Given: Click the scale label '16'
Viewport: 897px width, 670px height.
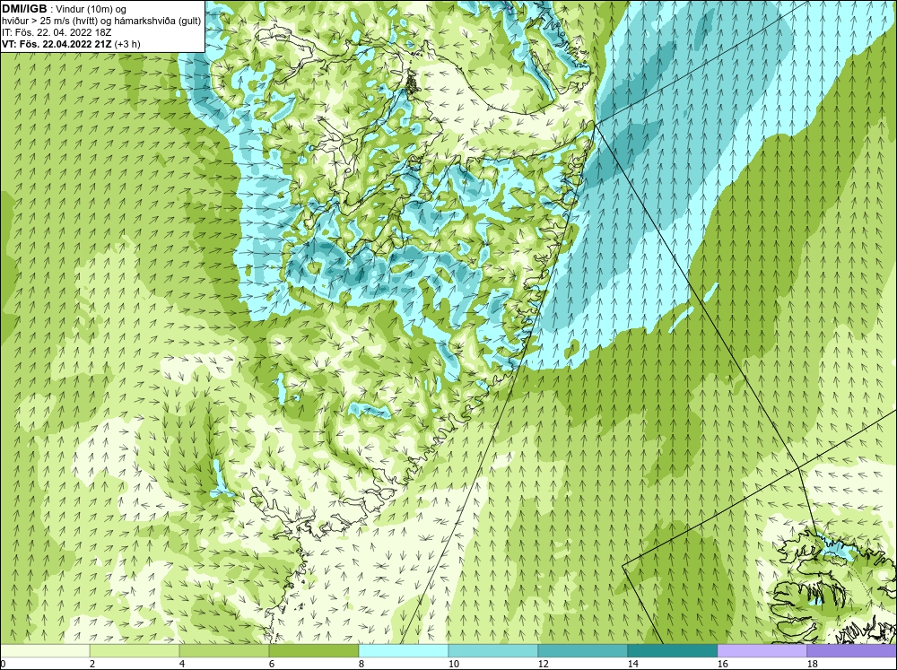Looking at the screenshot, I should click(722, 664).
